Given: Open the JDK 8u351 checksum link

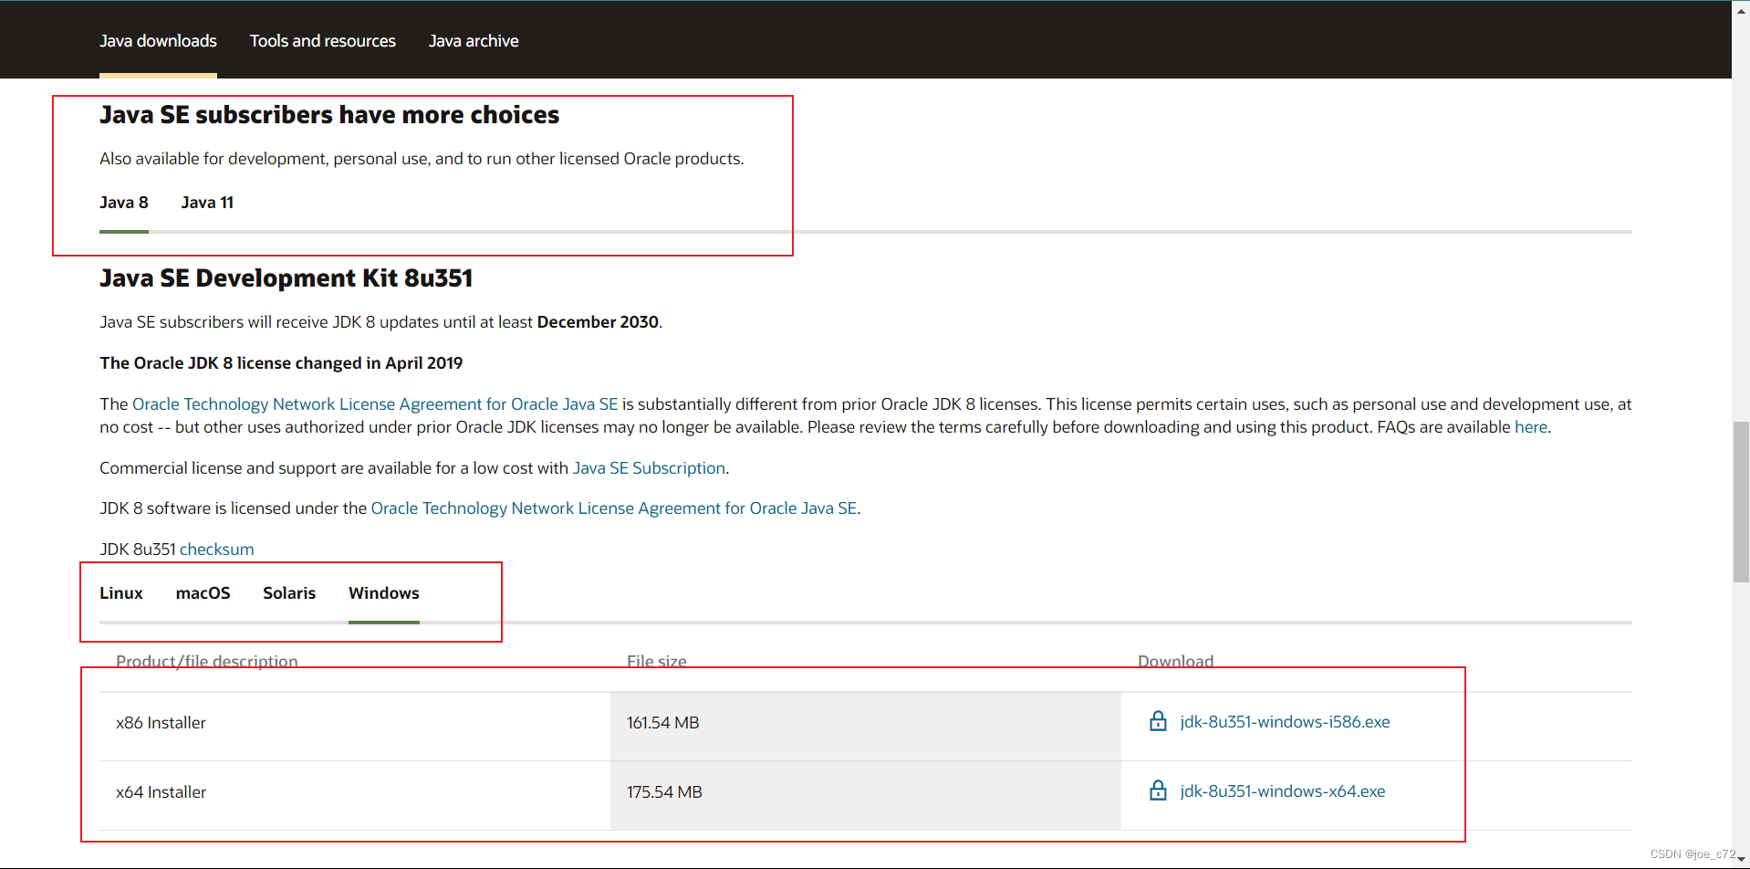Looking at the screenshot, I should (216, 550).
